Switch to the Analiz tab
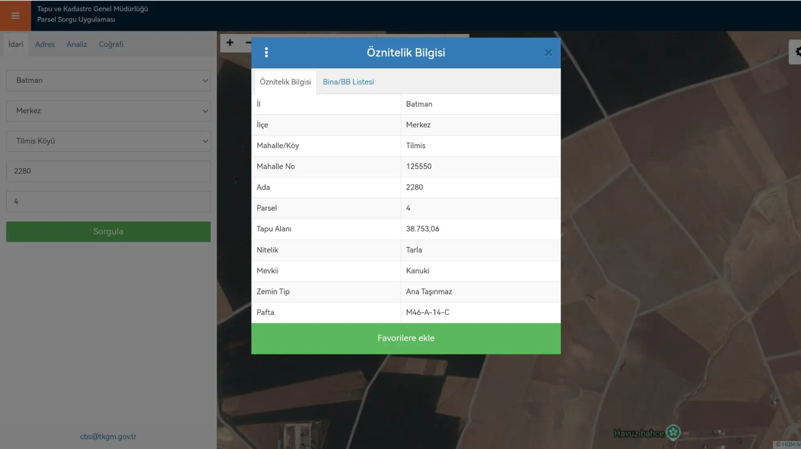 click(76, 44)
